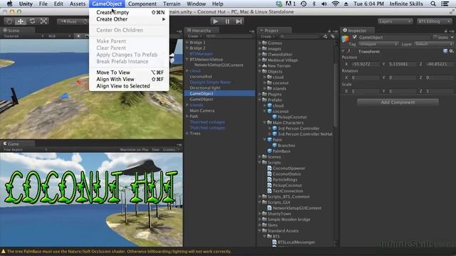Click the Gizmos folder icon

(264, 43)
